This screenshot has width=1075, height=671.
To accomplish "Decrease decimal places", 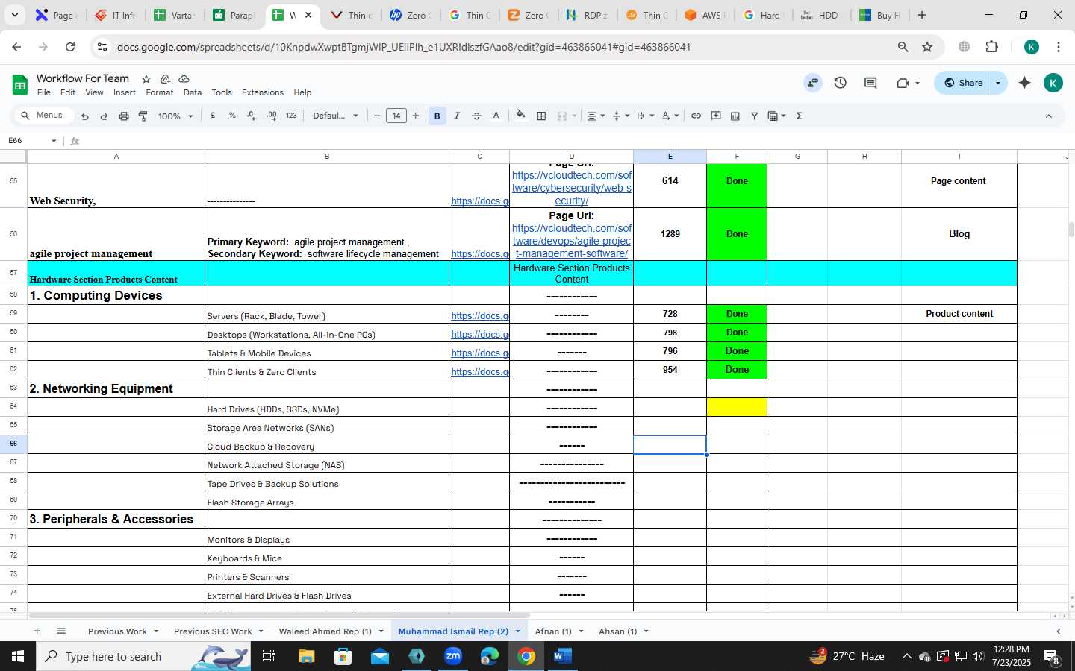I will coord(252,116).
